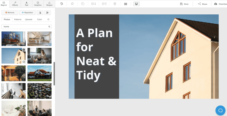Click the Redo arrow icon
This screenshot has height=116, width=227.
[x=72, y=4]
